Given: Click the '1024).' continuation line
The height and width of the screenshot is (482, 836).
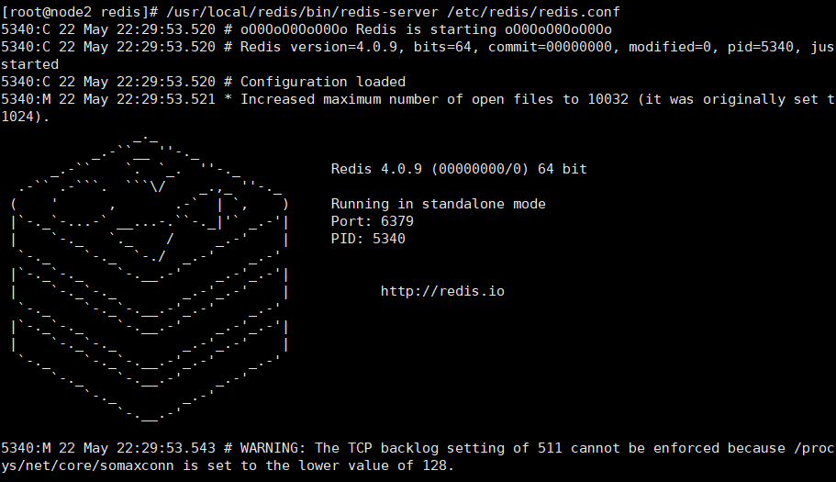Looking at the screenshot, I should point(26,117).
